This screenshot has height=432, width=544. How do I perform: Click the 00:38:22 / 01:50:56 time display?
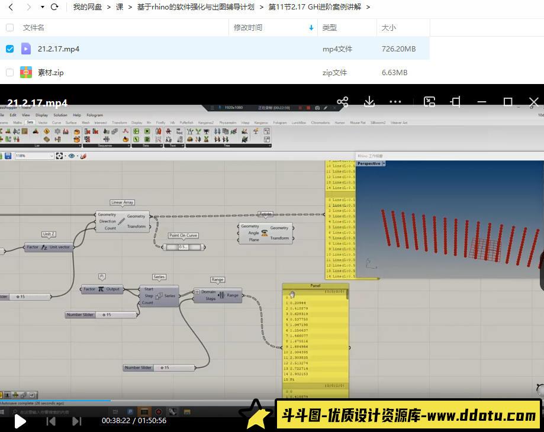[x=134, y=421]
